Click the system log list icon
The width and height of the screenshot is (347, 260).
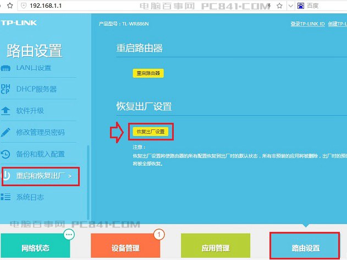click(x=5, y=197)
